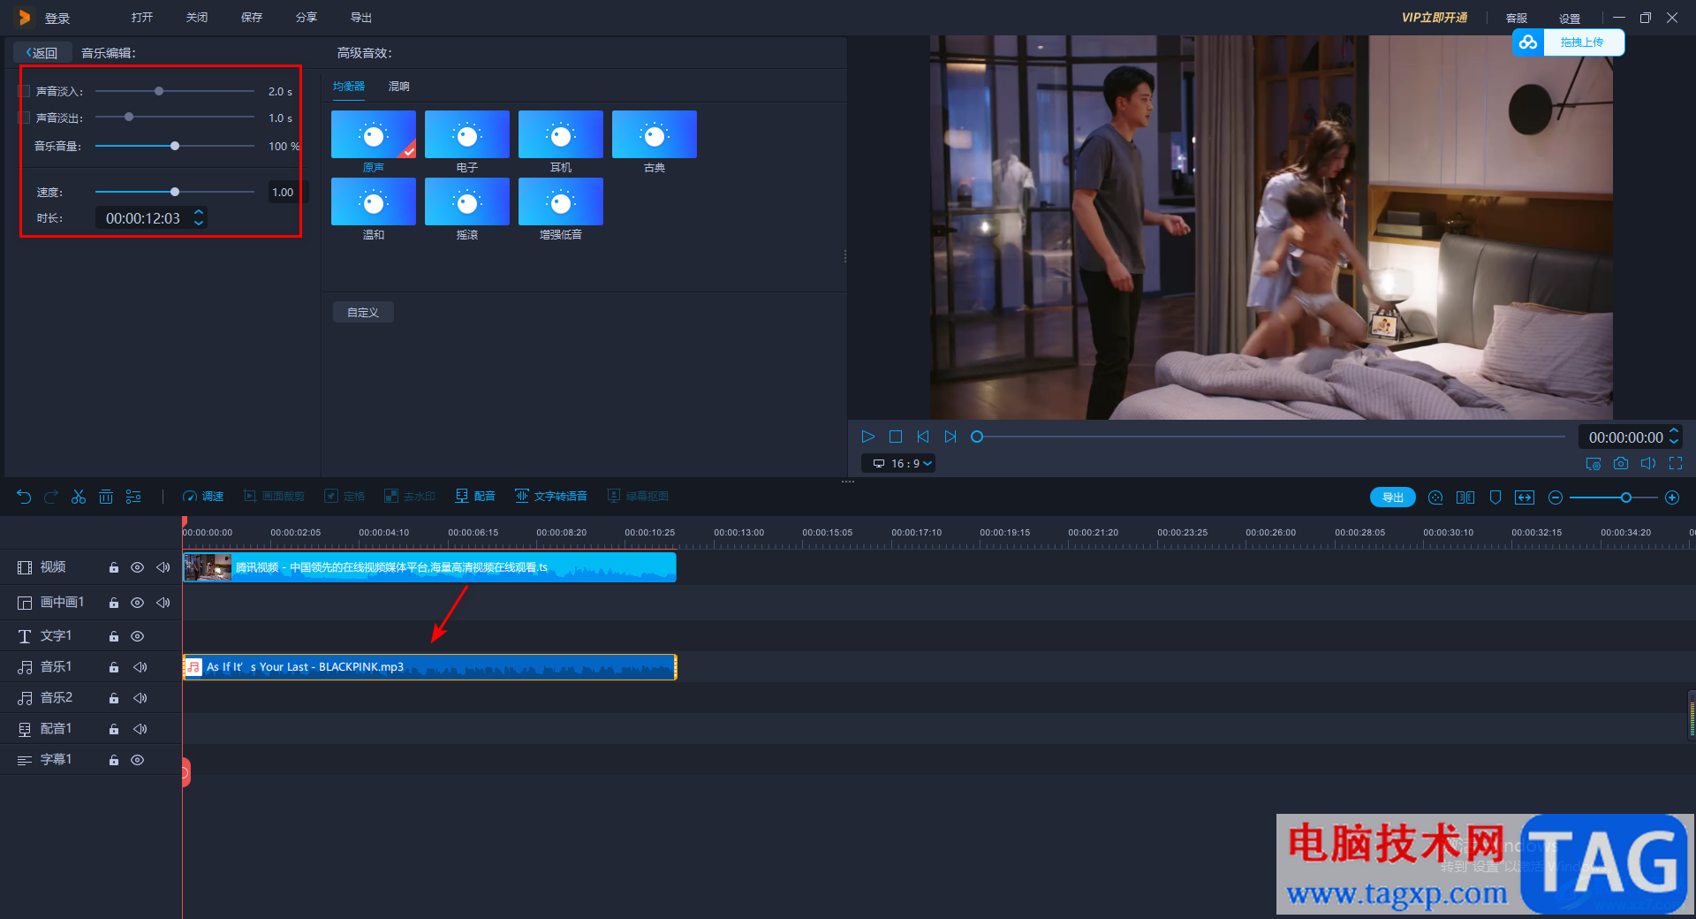This screenshot has width=1696, height=919.
Task: Click the cloud upload icon
Action: point(1528,42)
